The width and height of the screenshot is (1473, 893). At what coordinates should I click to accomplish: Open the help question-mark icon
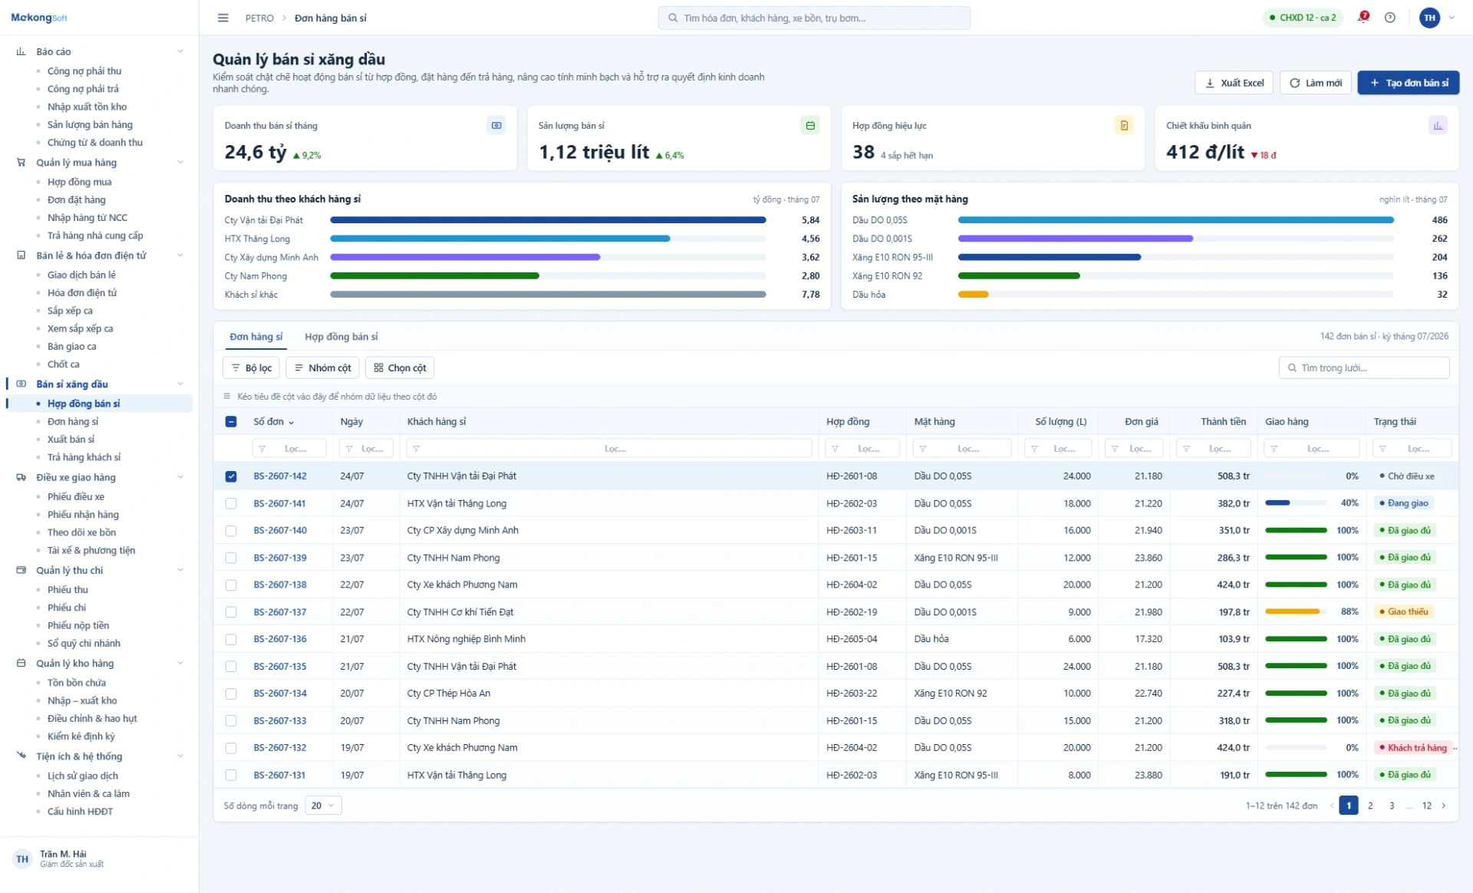pyautogui.click(x=1389, y=18)
